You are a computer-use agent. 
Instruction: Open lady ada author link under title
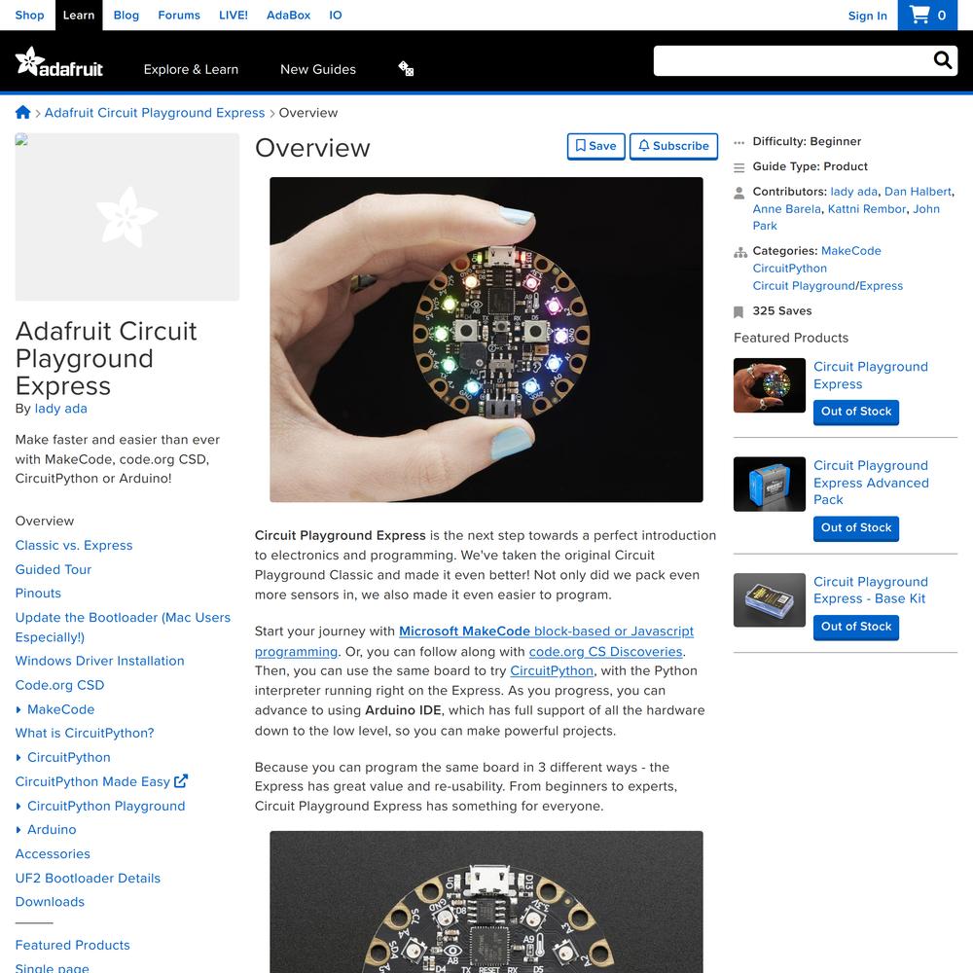click(60, 409)
